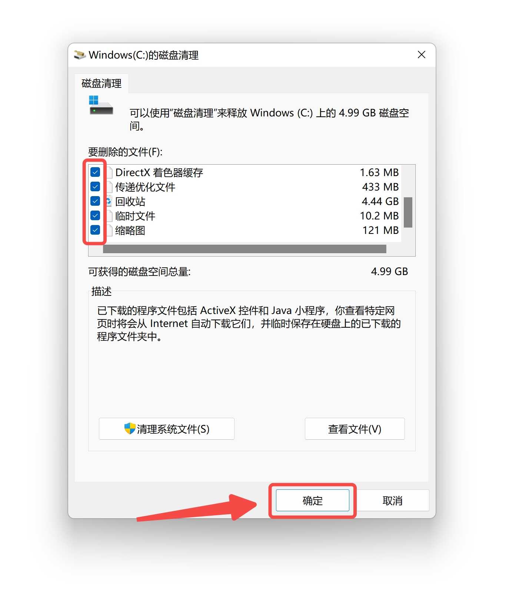
Task: Click the 取消 button
Action: click(x=392, y=500)
